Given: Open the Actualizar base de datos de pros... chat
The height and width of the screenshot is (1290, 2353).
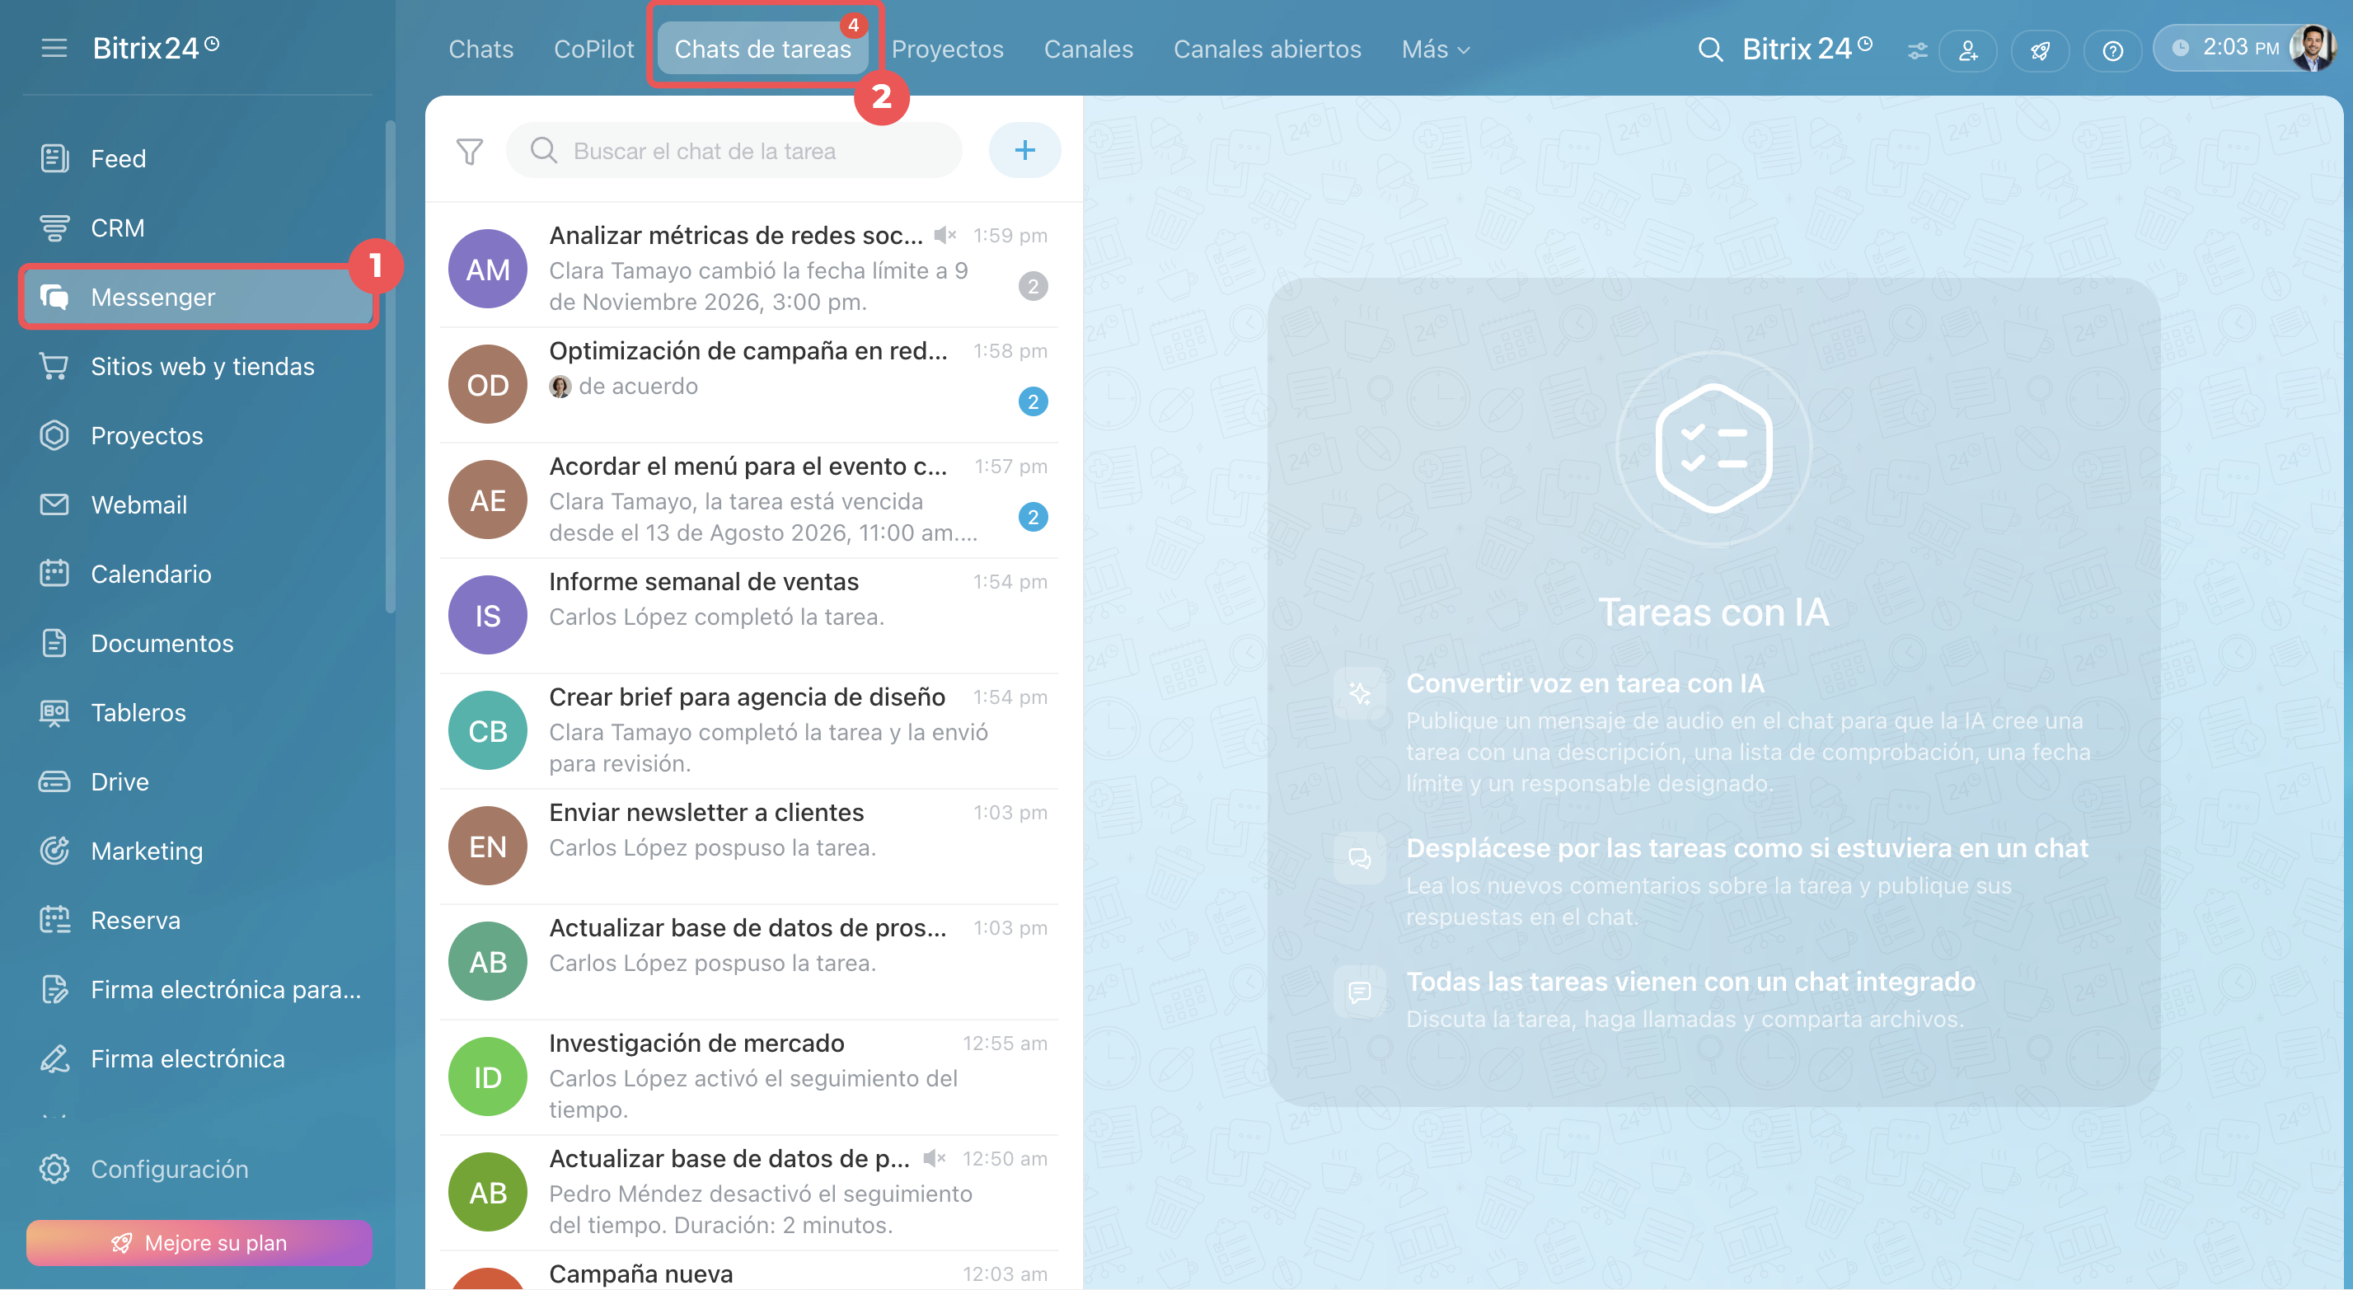Looking at the screenshot, I should tap(749, 962).
